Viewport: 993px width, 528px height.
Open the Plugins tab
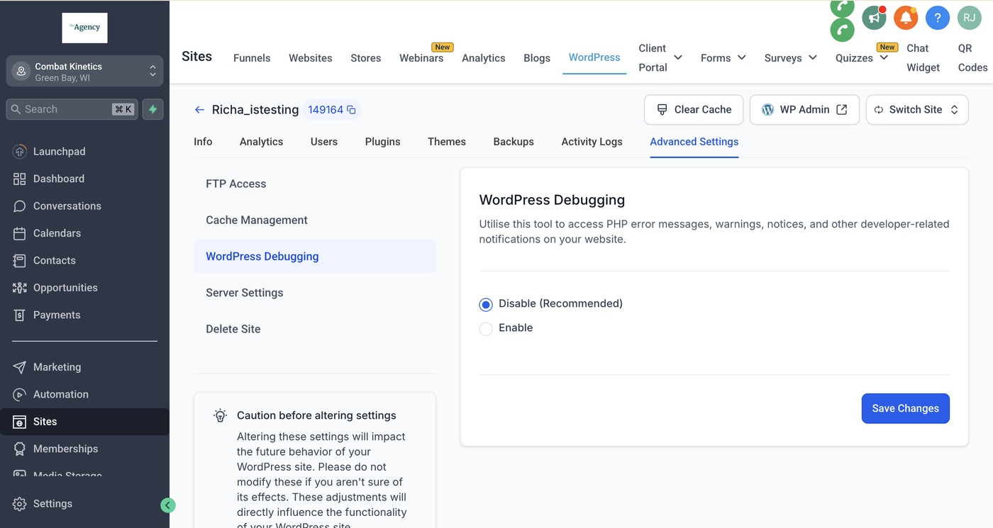[x=382, y=142]
